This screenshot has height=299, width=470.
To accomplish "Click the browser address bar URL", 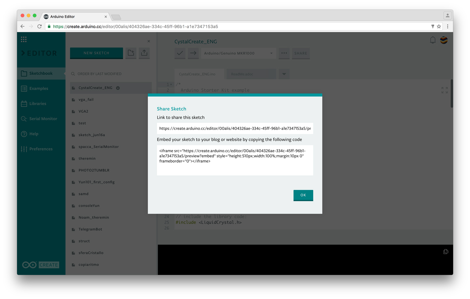I will (136, 26).
